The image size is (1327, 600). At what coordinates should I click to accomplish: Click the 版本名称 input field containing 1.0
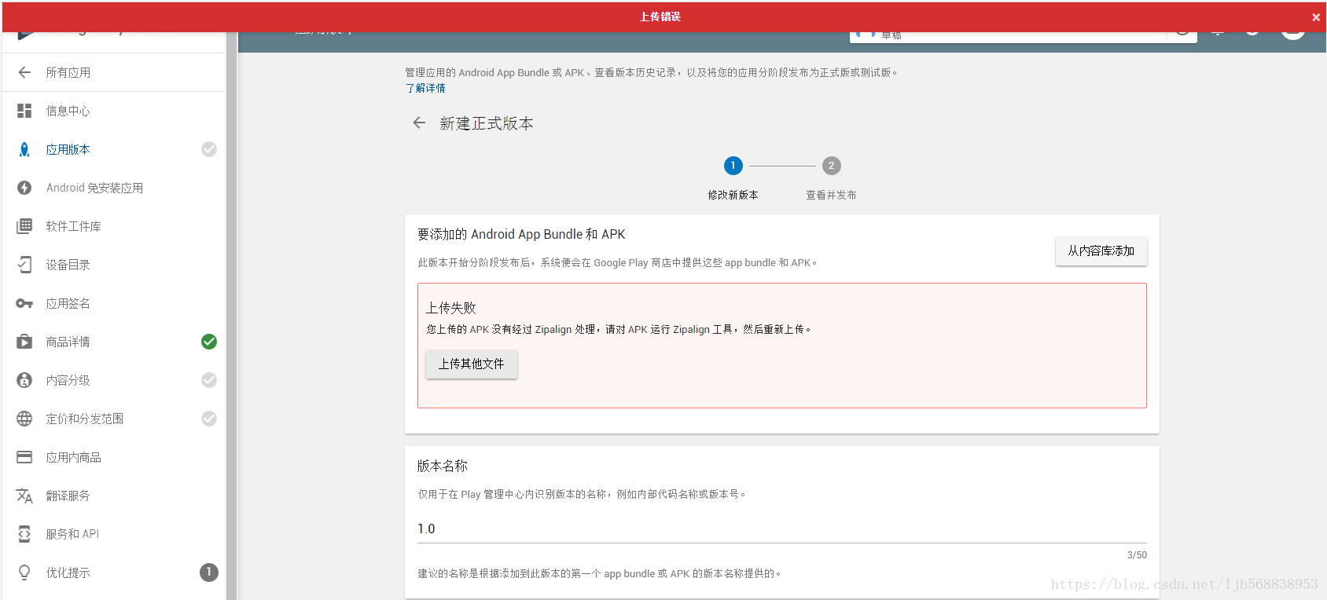point(782,529)
